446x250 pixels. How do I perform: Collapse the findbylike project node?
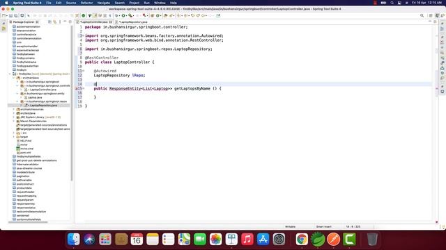(x=10, y=74)
